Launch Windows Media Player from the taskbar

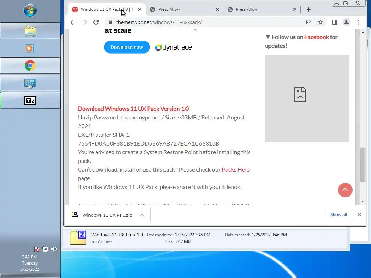tap(30, 49)
